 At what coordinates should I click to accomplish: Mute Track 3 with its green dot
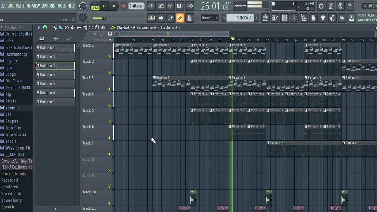click(x=110, y=89)
